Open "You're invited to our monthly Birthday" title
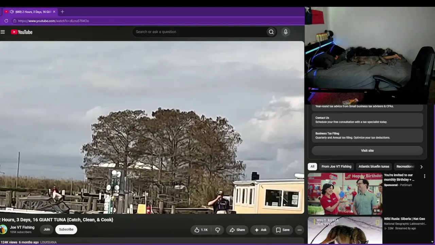The image size is (435, 245). click(399, 177)
